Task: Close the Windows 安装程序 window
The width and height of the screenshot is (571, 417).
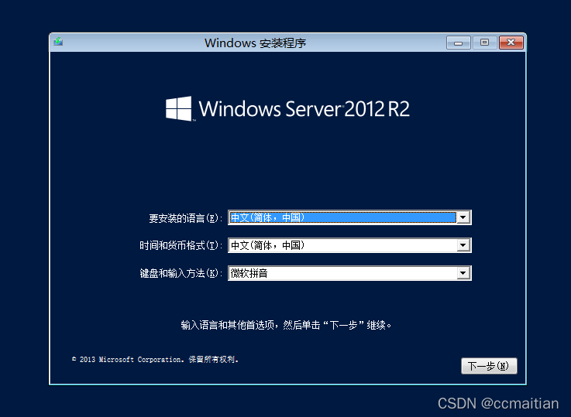Action: point(511,43)
